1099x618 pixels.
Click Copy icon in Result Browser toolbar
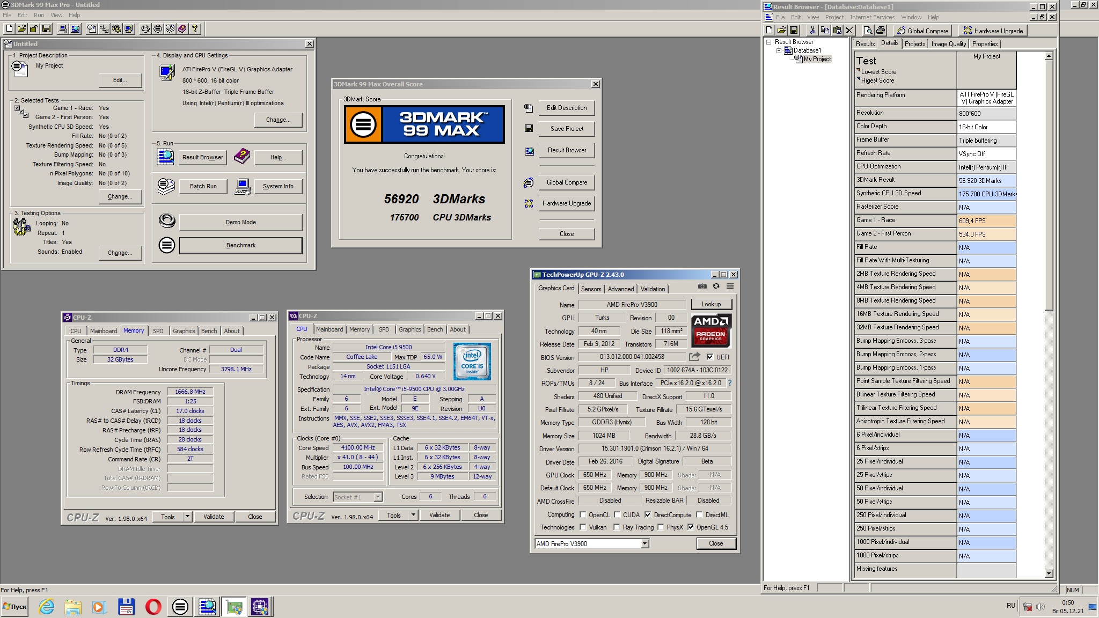tap(825, 31)
